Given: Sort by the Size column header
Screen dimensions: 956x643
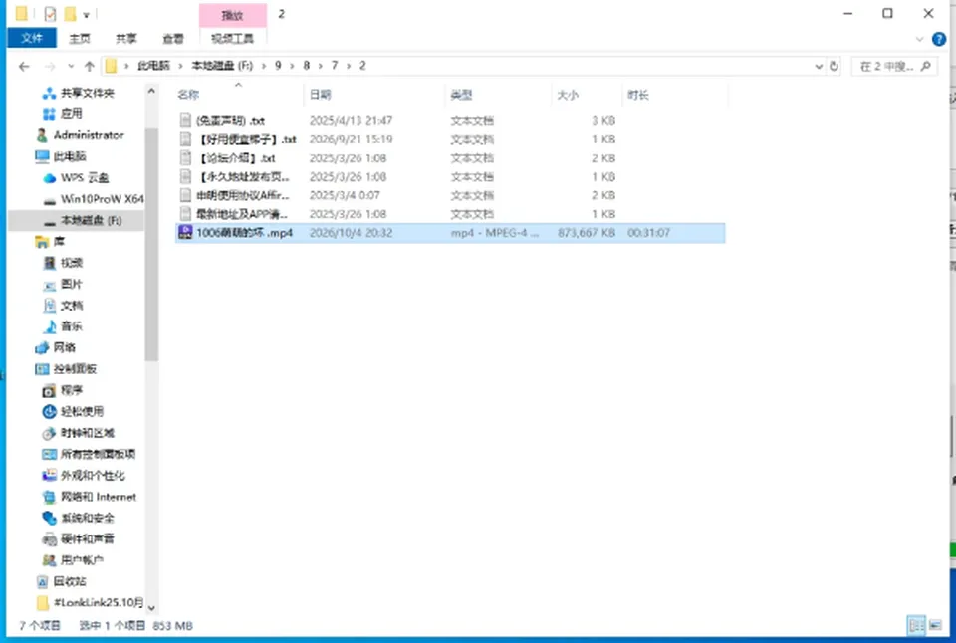Looking at the screenshot, I should [568, 95].
